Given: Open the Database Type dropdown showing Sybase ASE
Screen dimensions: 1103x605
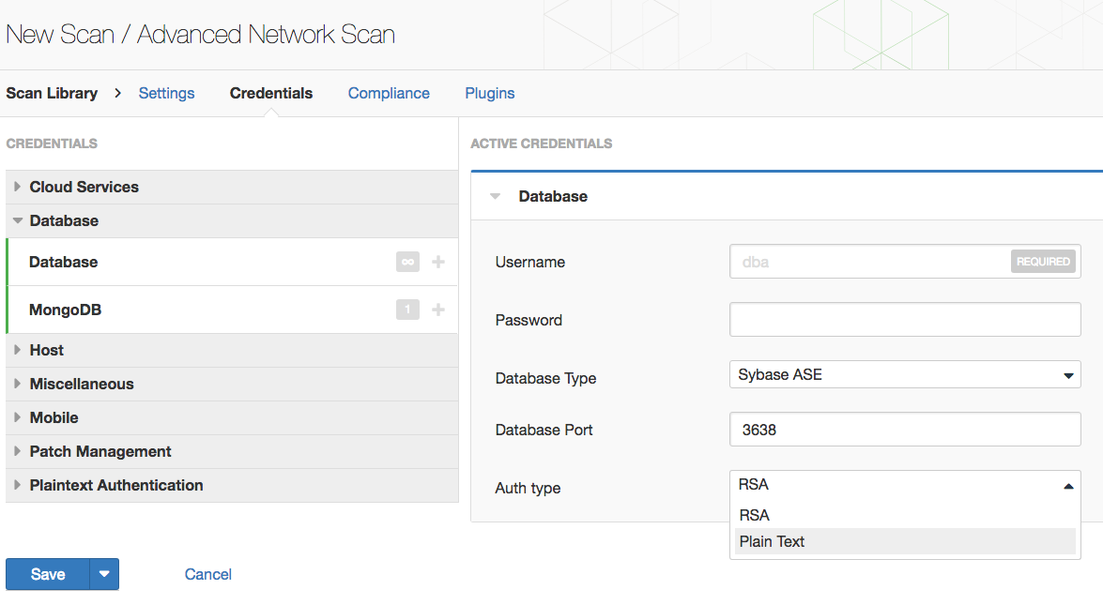Looking at the screenshot, I should 905,374.
